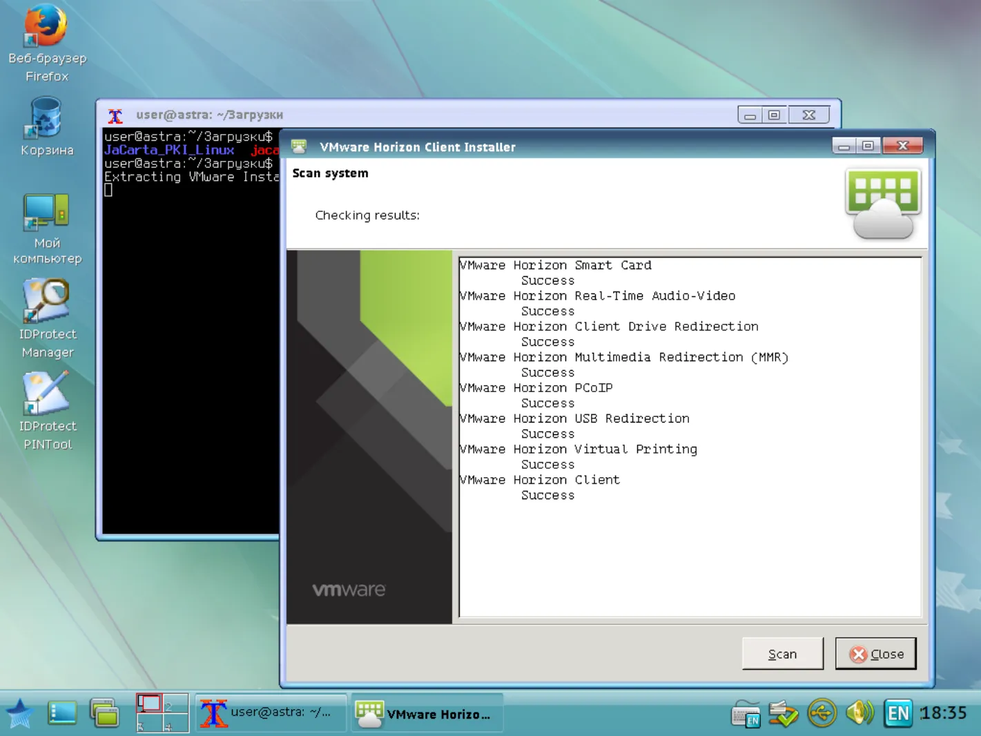The image size is (981, 736).
Task: Click the Close button in the installer
Action: pyautogui.click(x=875, y=654)
